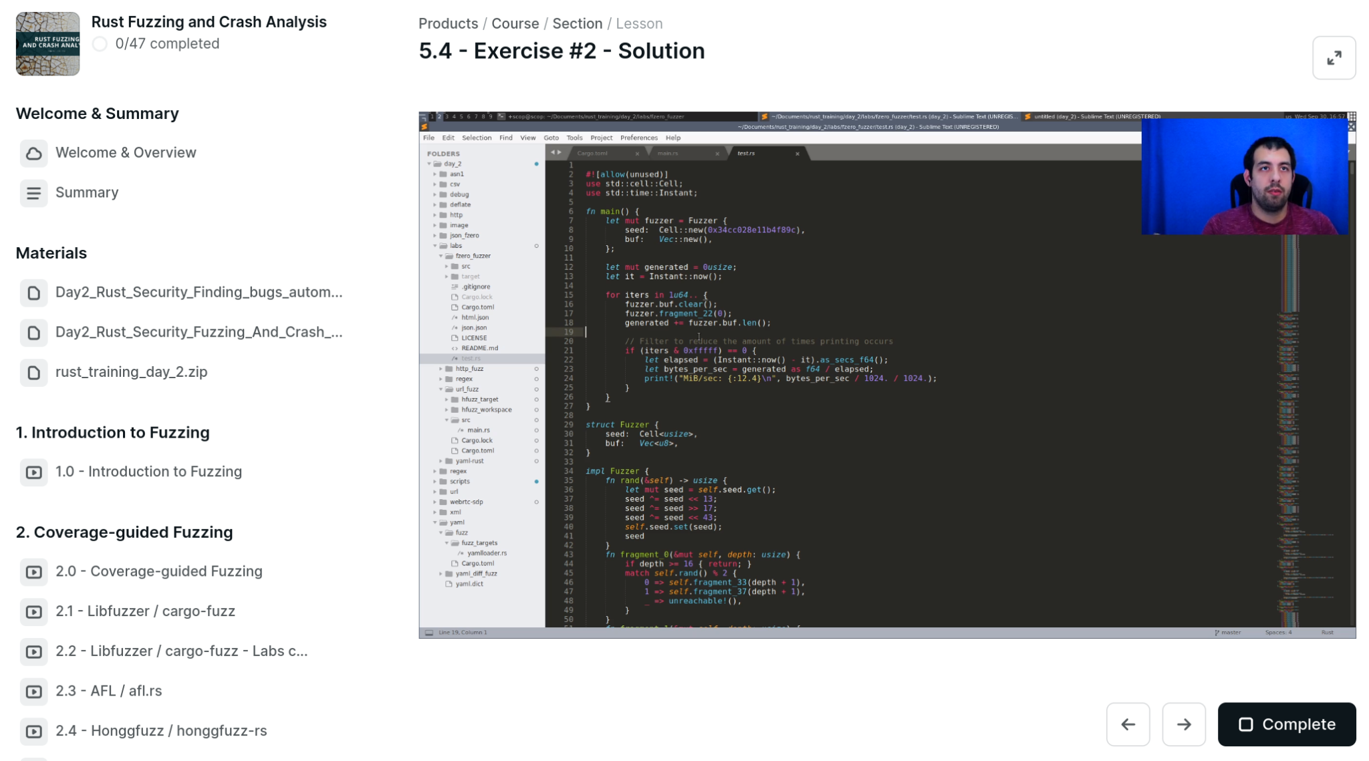The image size is (1369, 761).
Task: Go to the next lesson with the right arrow
Action: [1183, 724]
